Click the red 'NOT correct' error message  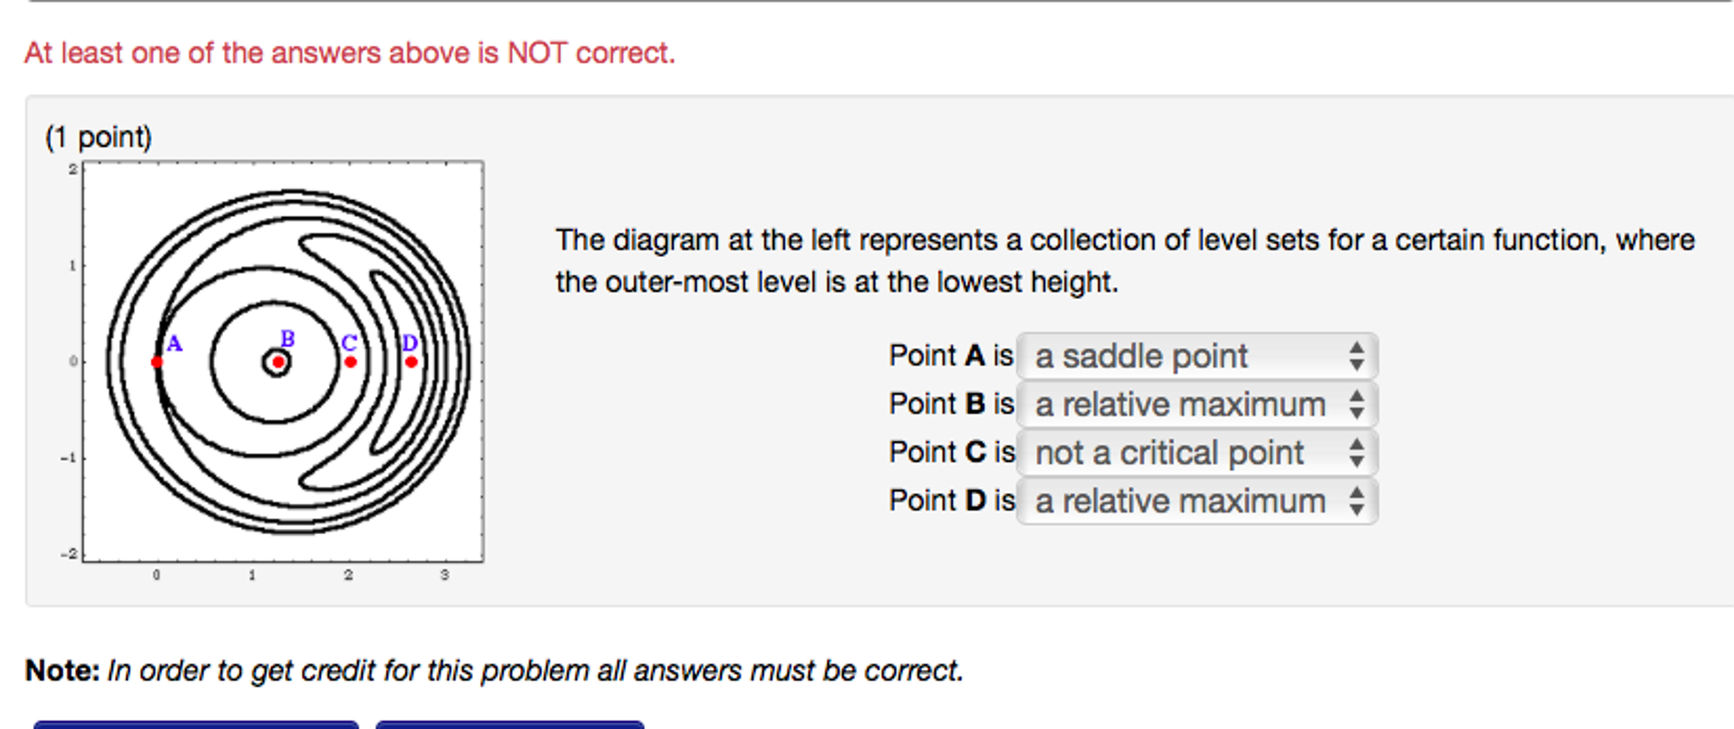(x=349, y=53)
